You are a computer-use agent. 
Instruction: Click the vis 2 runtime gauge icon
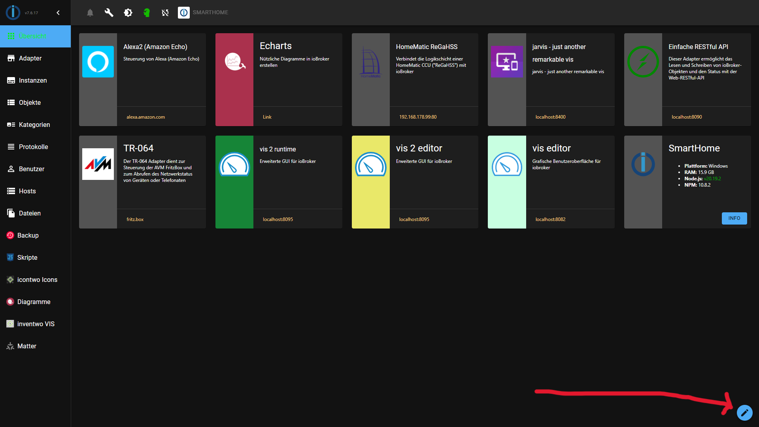[x=234, y=164]
